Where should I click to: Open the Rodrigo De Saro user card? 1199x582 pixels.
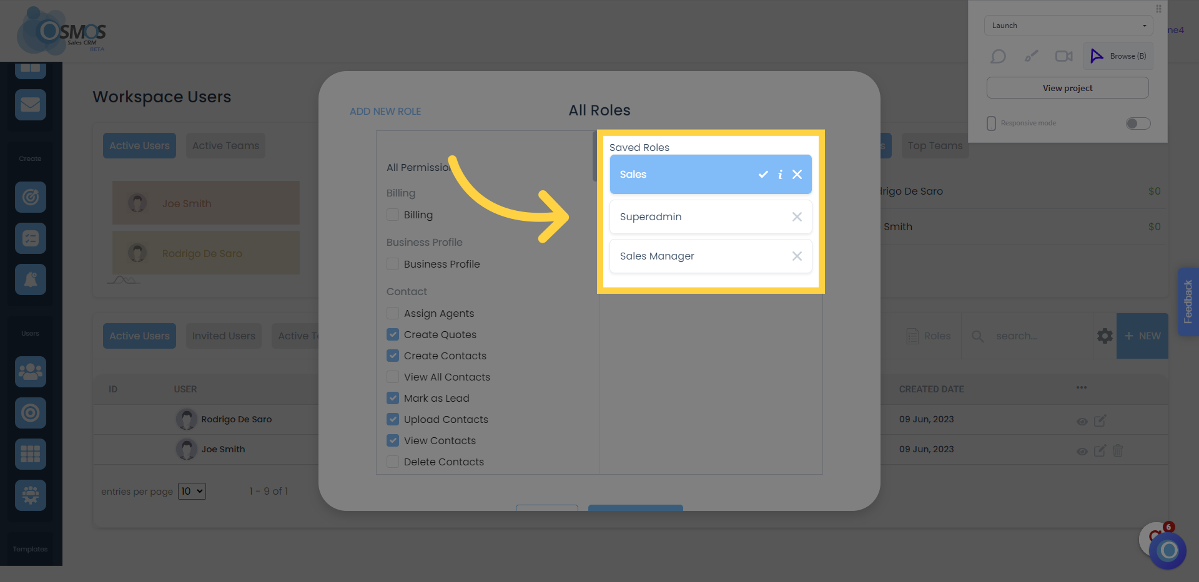pyautogui.click(x=206, y=253)
